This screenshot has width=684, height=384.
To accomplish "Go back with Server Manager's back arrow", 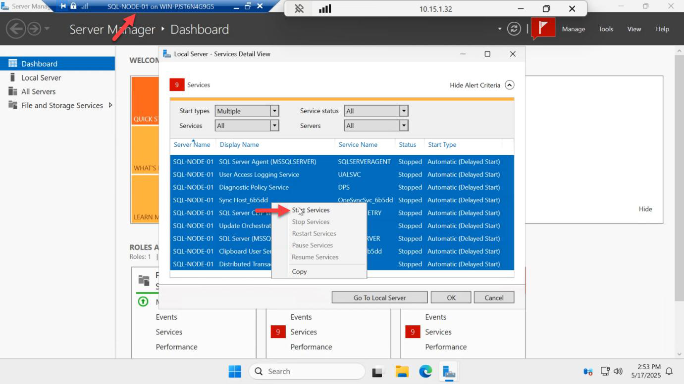I will point(16,29).
